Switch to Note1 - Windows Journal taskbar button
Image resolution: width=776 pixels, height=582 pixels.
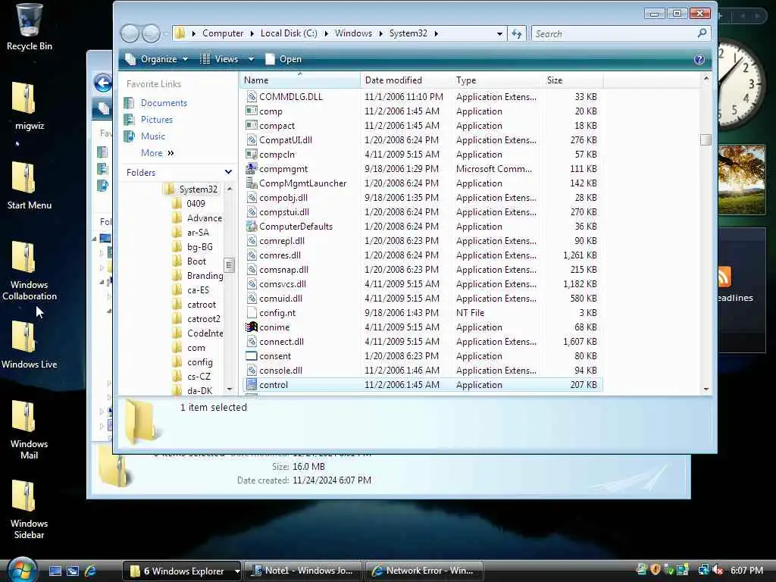[x=303, y=571]
